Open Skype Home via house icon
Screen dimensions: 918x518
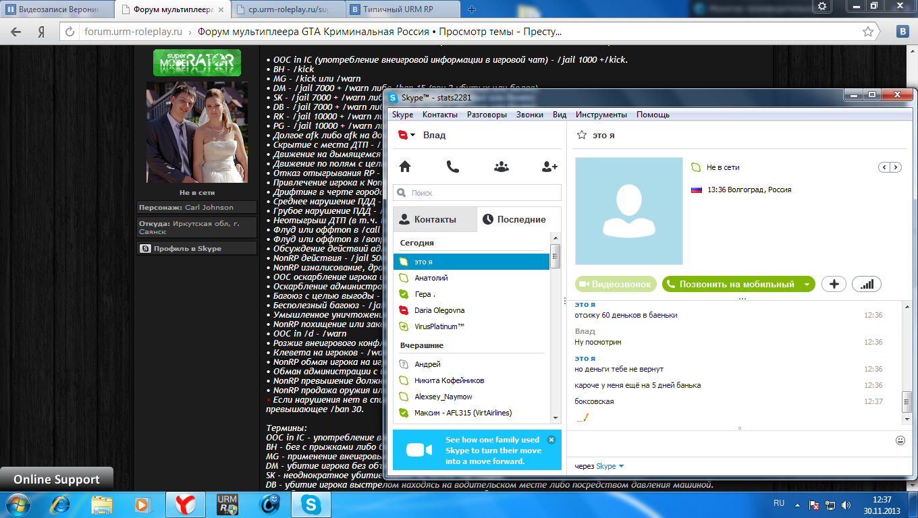point(405,167)
